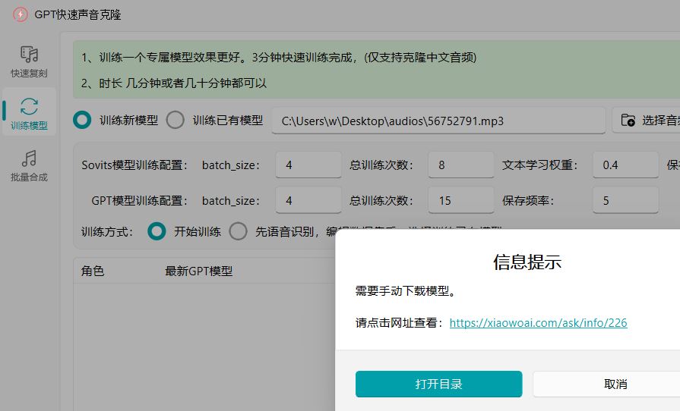Viewport: 680px width, 411px height.
Task: Click the audio file path field
Action: click(x=438, y=121)
